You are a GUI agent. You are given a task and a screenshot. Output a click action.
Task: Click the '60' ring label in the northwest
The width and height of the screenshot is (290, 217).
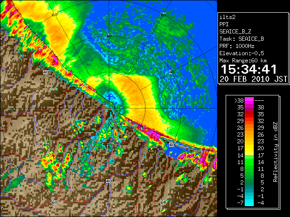coord(54,14)
